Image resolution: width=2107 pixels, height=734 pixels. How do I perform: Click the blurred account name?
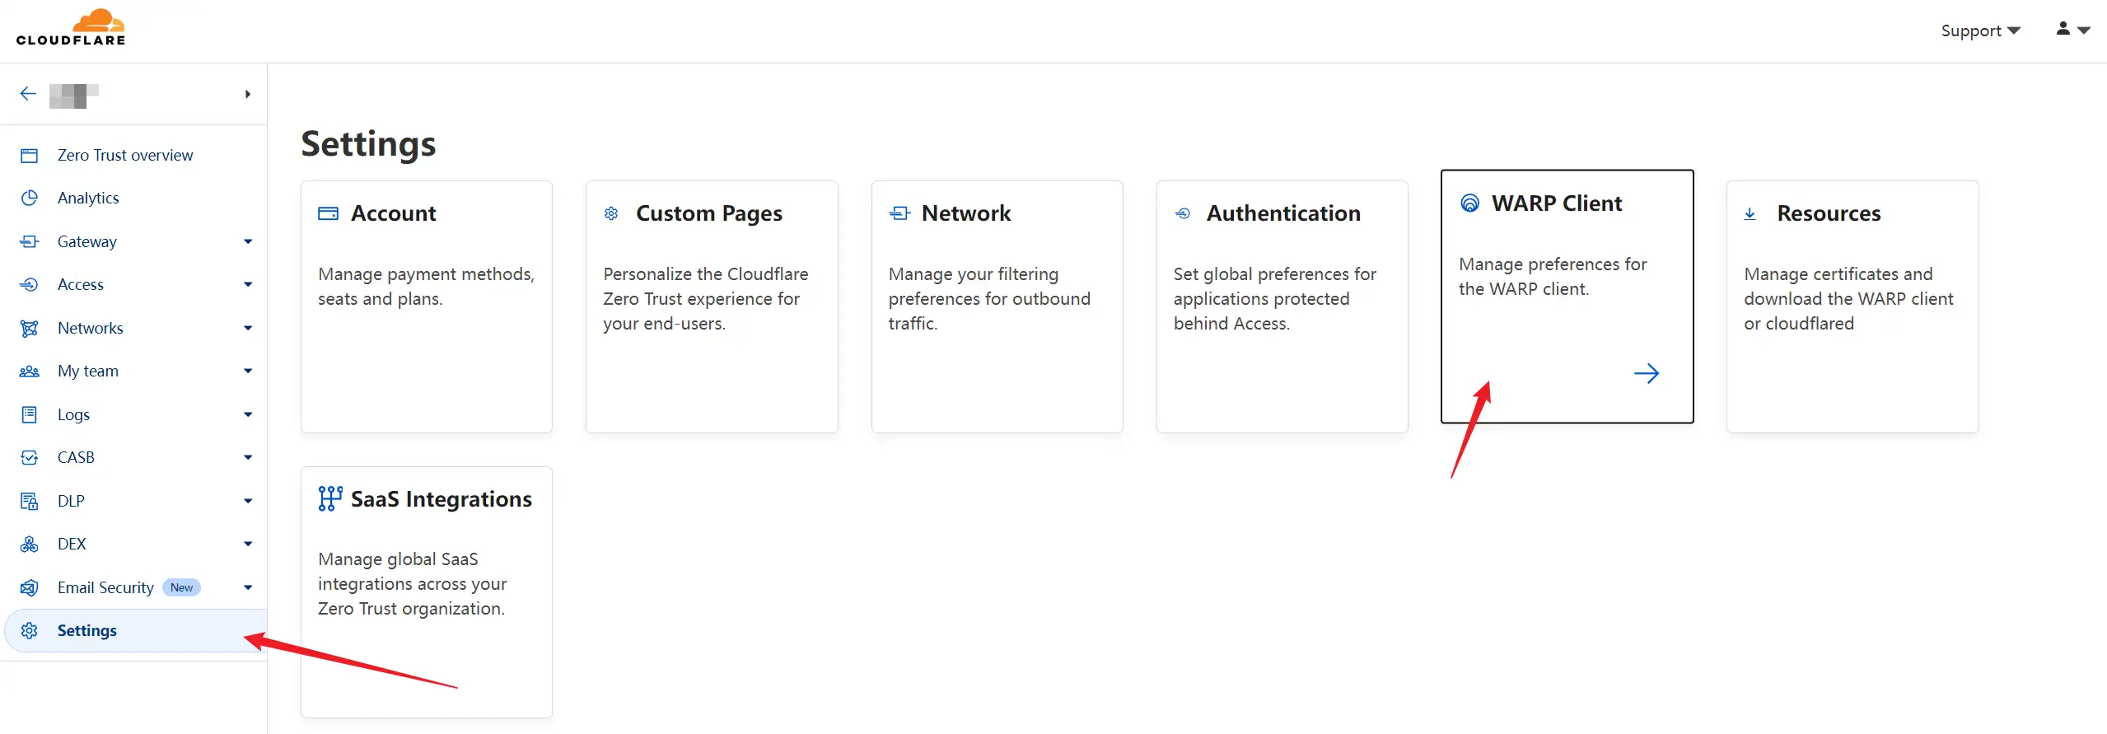[73, 96]
